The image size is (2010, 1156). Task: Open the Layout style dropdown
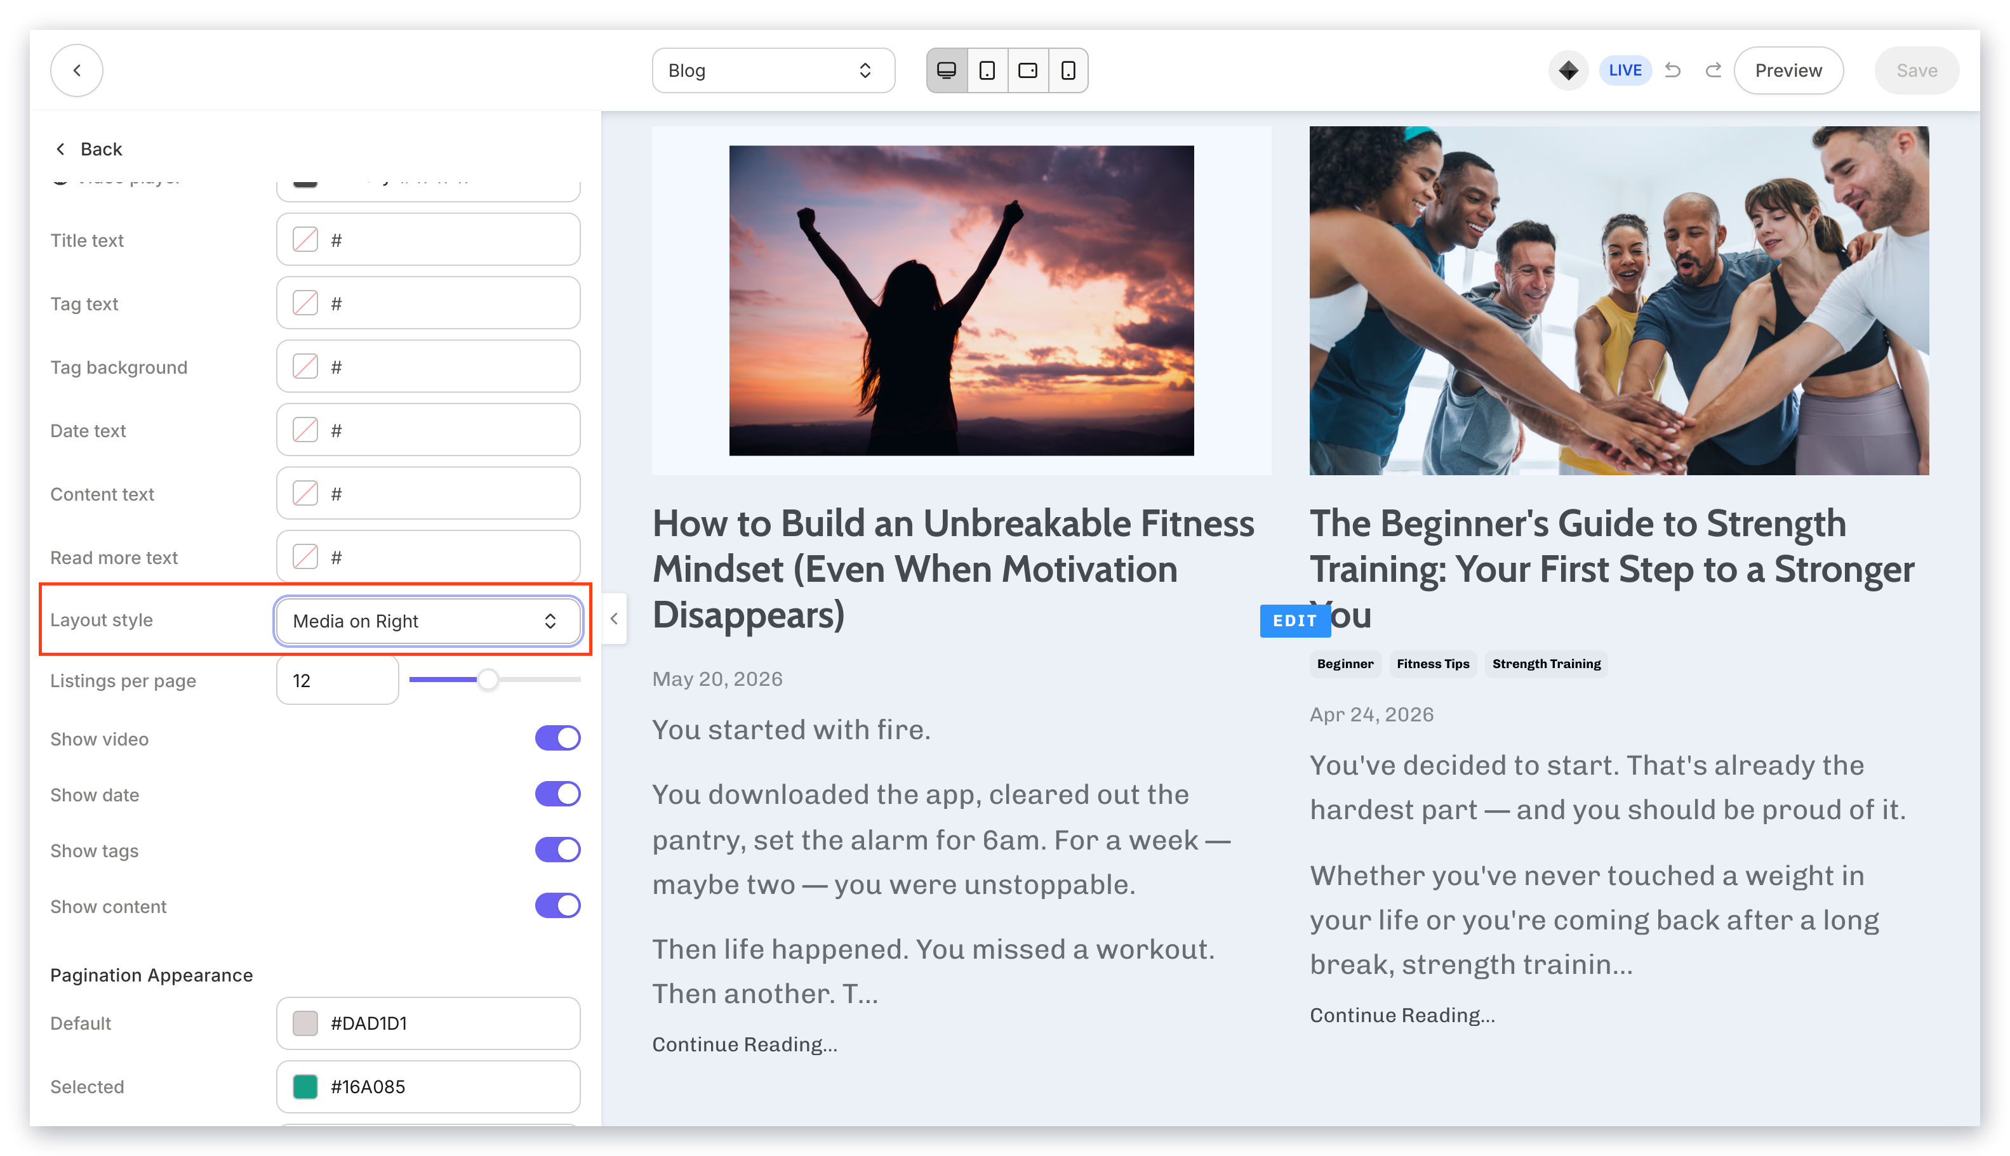point(427,621)
